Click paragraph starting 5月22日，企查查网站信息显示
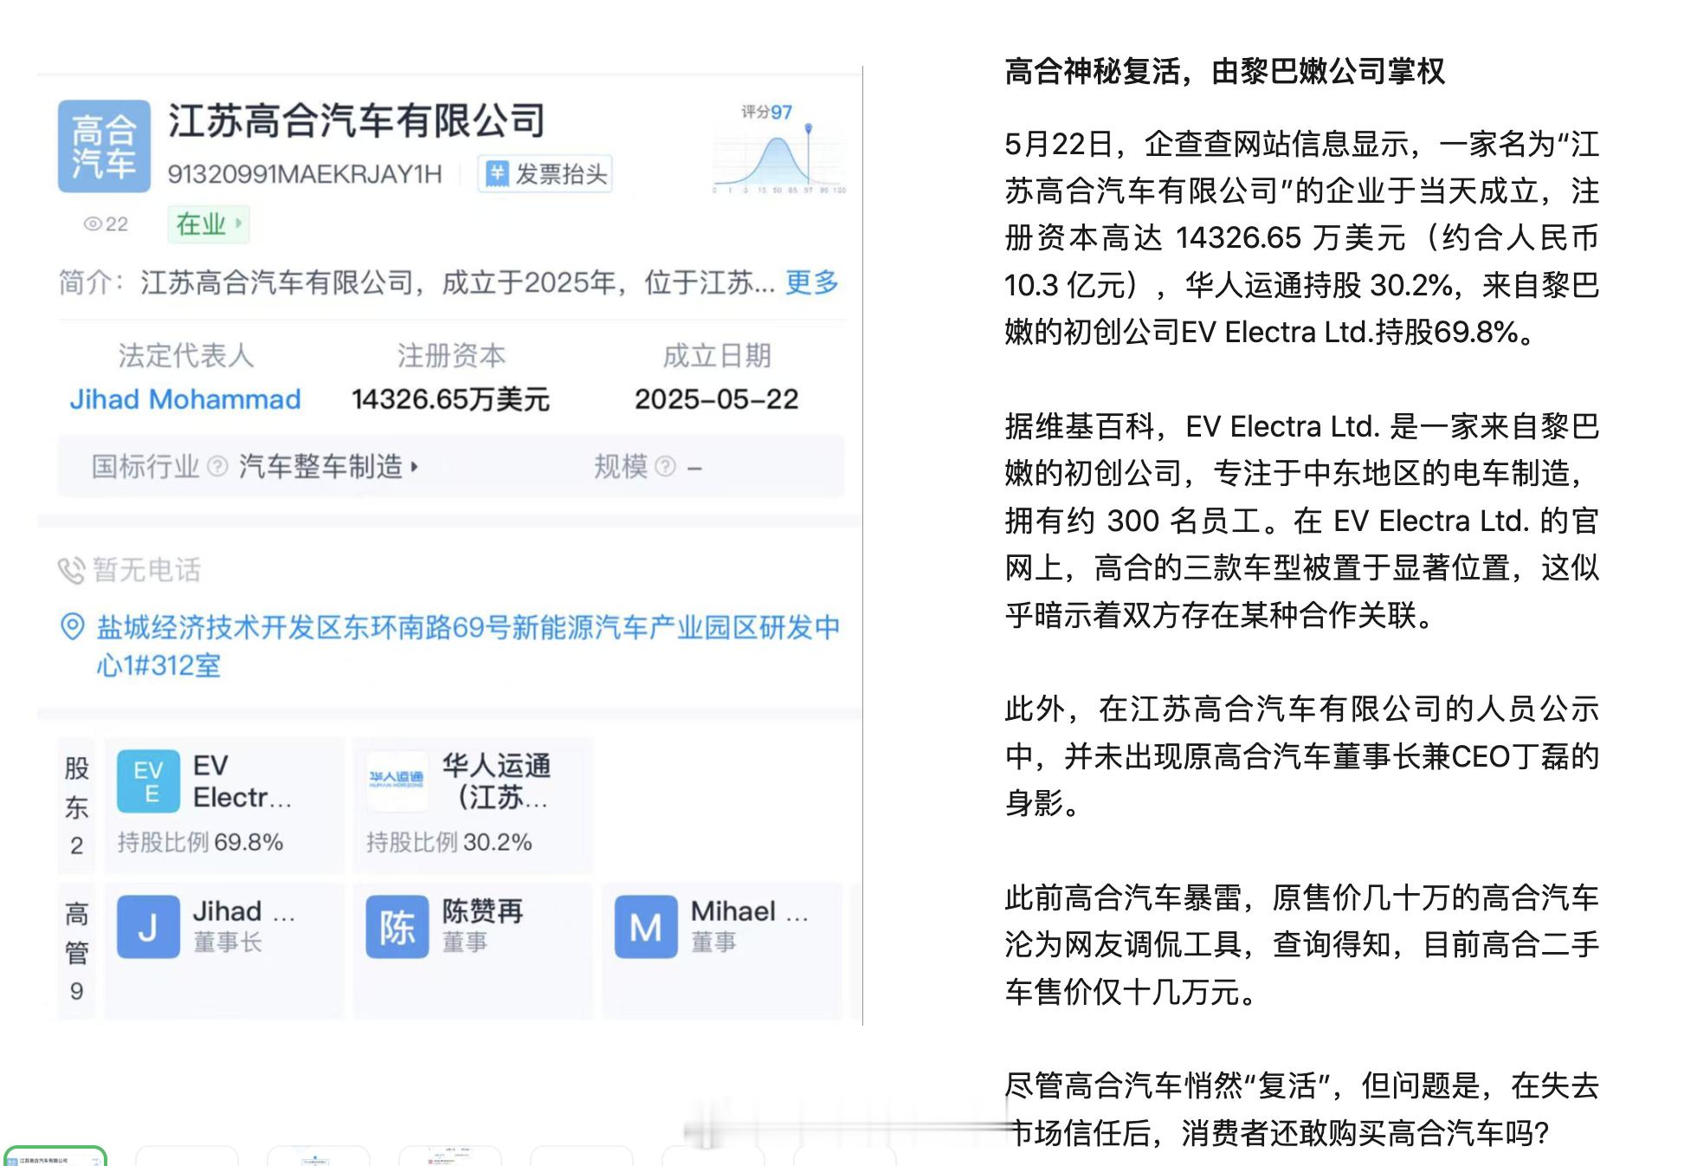The height and width of the screenshot is (1166, 1697). pos(1301,237)
